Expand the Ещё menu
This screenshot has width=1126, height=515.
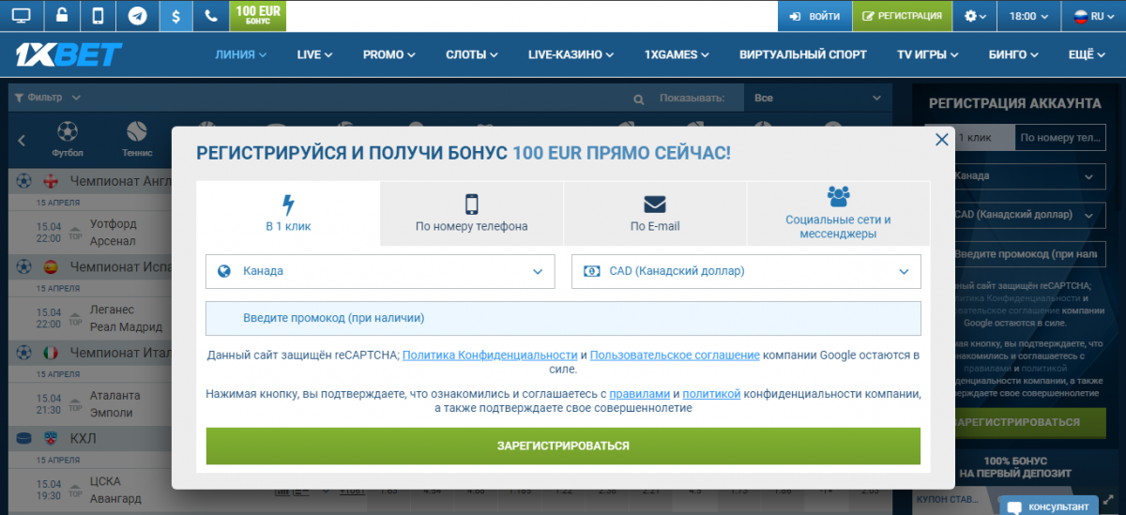1088,54
